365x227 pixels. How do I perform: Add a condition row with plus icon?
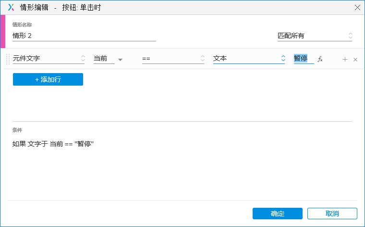pyautogui.click(x=345, y=60)
